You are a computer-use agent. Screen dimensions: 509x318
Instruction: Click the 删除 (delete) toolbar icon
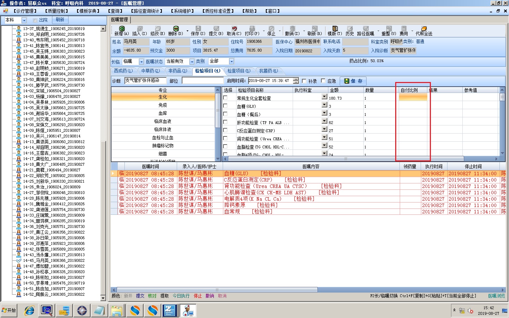coord(176,29)
